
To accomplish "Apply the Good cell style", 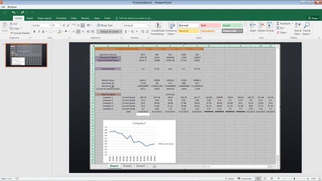I will (x=232, y=26).
